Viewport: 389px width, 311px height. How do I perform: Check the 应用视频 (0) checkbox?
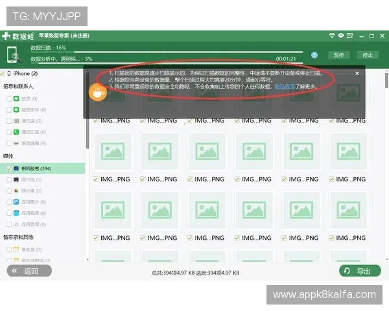point(9,213)
